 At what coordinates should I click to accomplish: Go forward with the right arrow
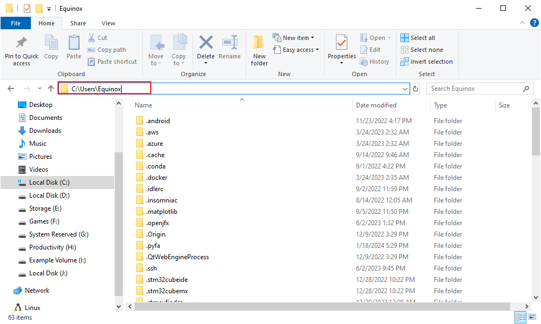[27, 89]
